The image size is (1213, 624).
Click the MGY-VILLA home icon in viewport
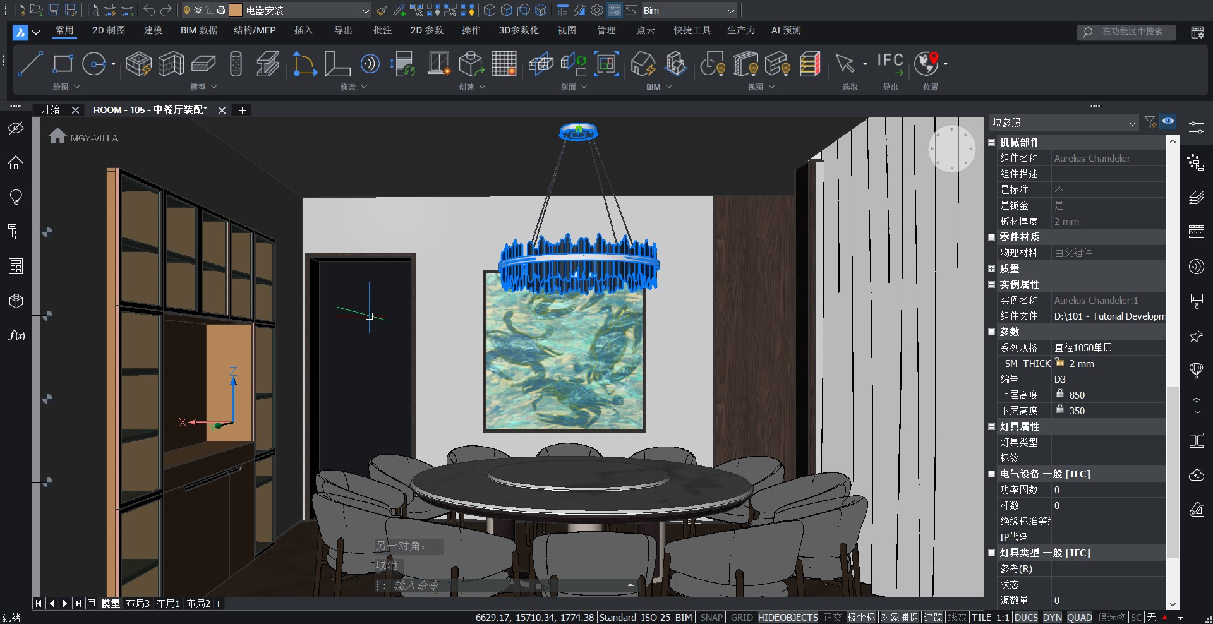[57, 136]
